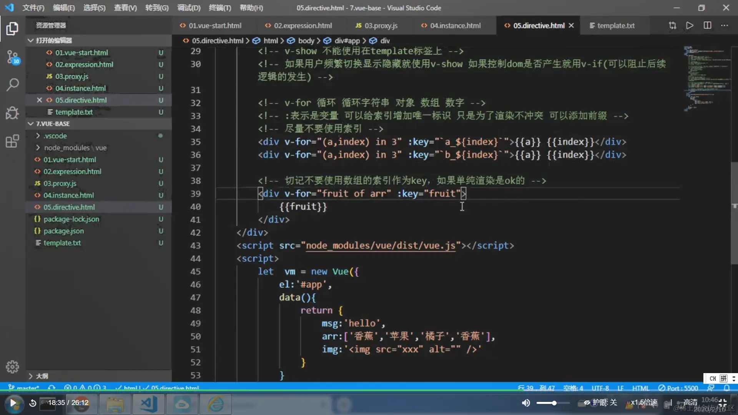The width and height of the screenshot is (738, 415).
Task: Click the run preview triangle icon
Action: coord(690,25)
